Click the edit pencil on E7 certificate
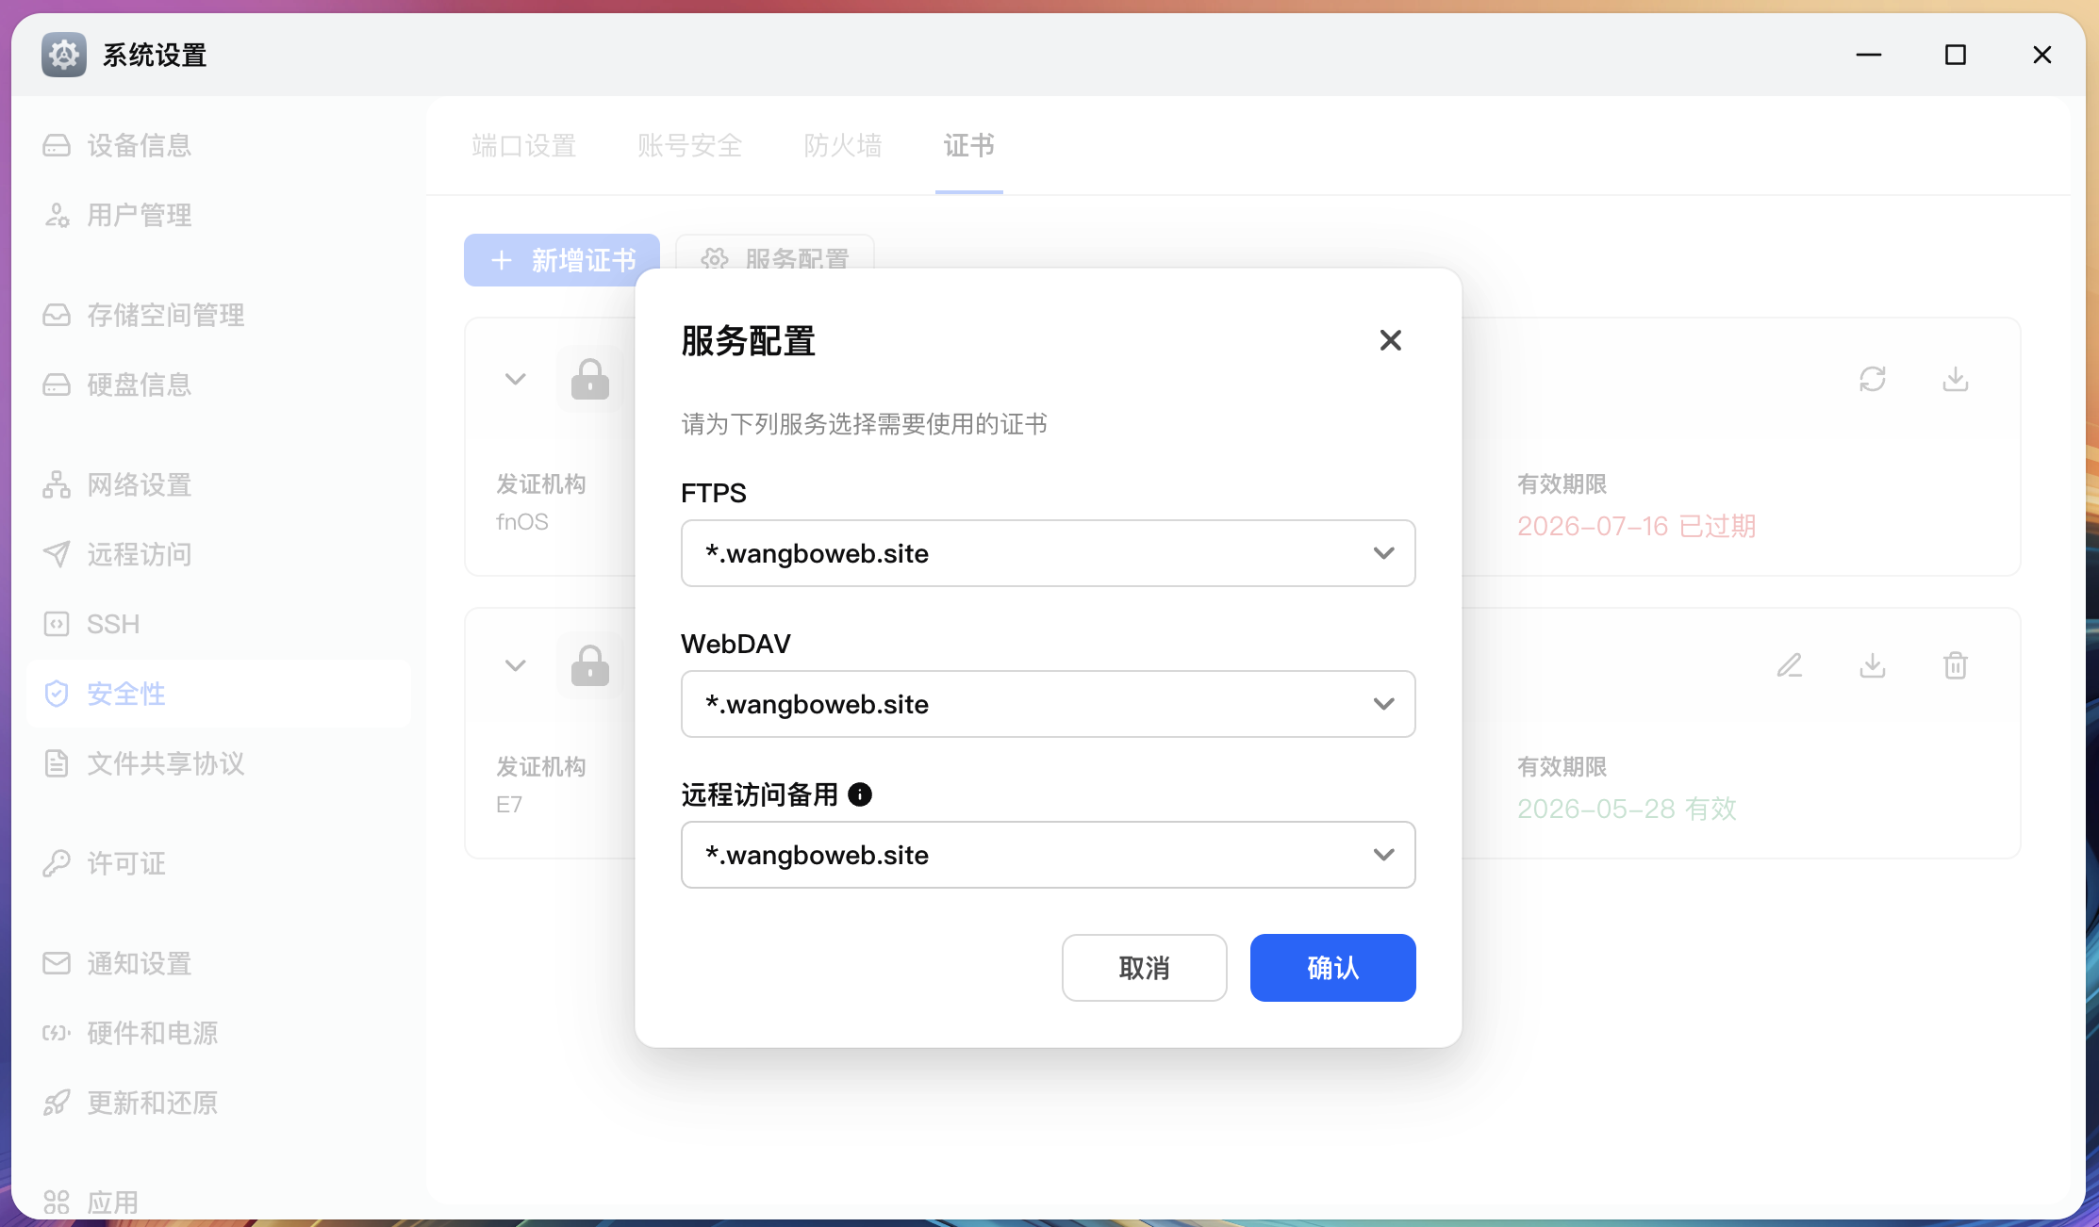 pyautogui.click(x=1789, y=665)
